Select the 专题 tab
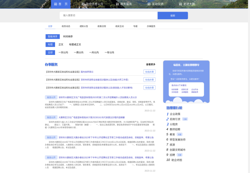This screenshot has height=173, width=250. coord(135,26)
